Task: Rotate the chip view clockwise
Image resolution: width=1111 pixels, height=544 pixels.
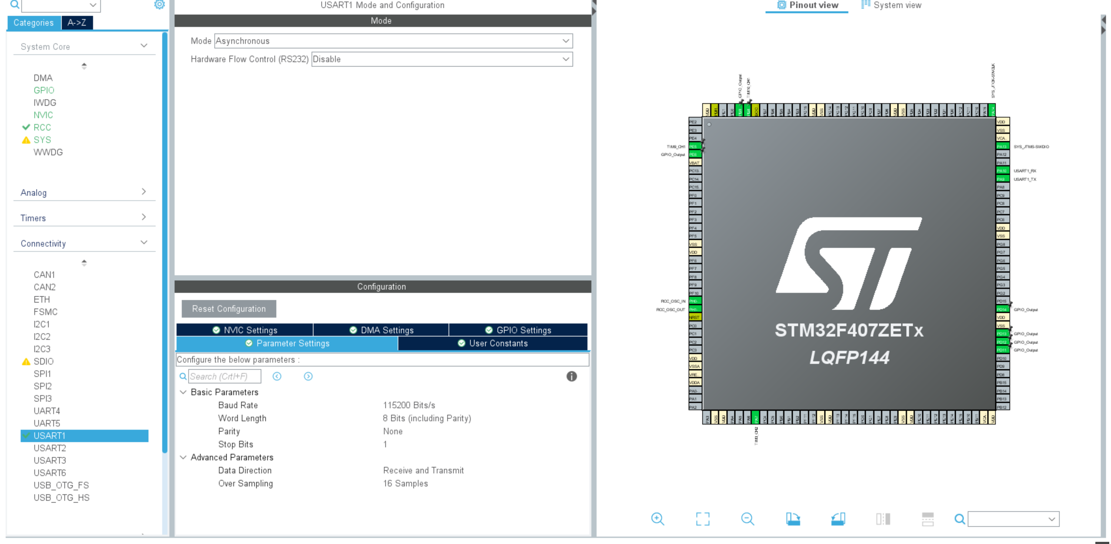Action: [793, 519]
